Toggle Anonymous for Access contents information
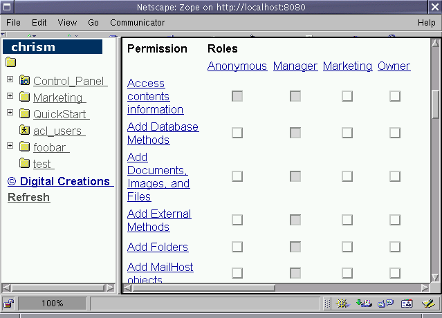Viewport: 442px width, 318px height. 237,96
